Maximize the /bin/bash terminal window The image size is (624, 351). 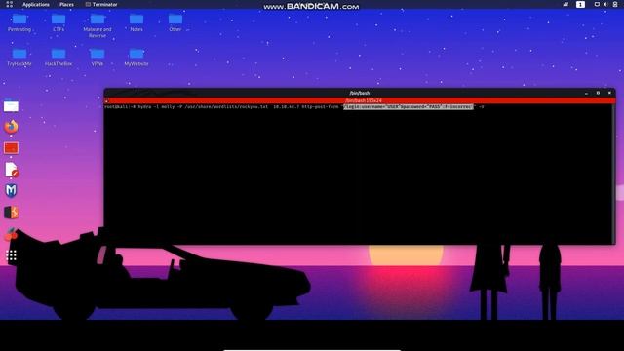click(x=598, y=93)
